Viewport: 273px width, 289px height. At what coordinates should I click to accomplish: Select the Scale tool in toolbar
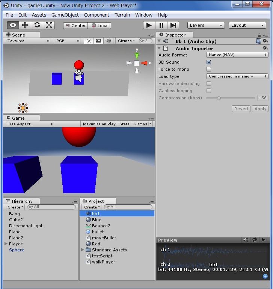pos(49,25)
